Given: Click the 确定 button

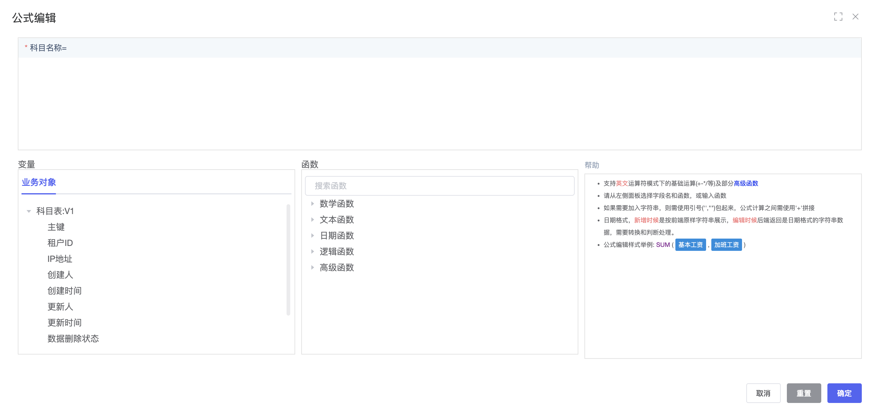Looking at the screenshot, I should click(844, 393).
